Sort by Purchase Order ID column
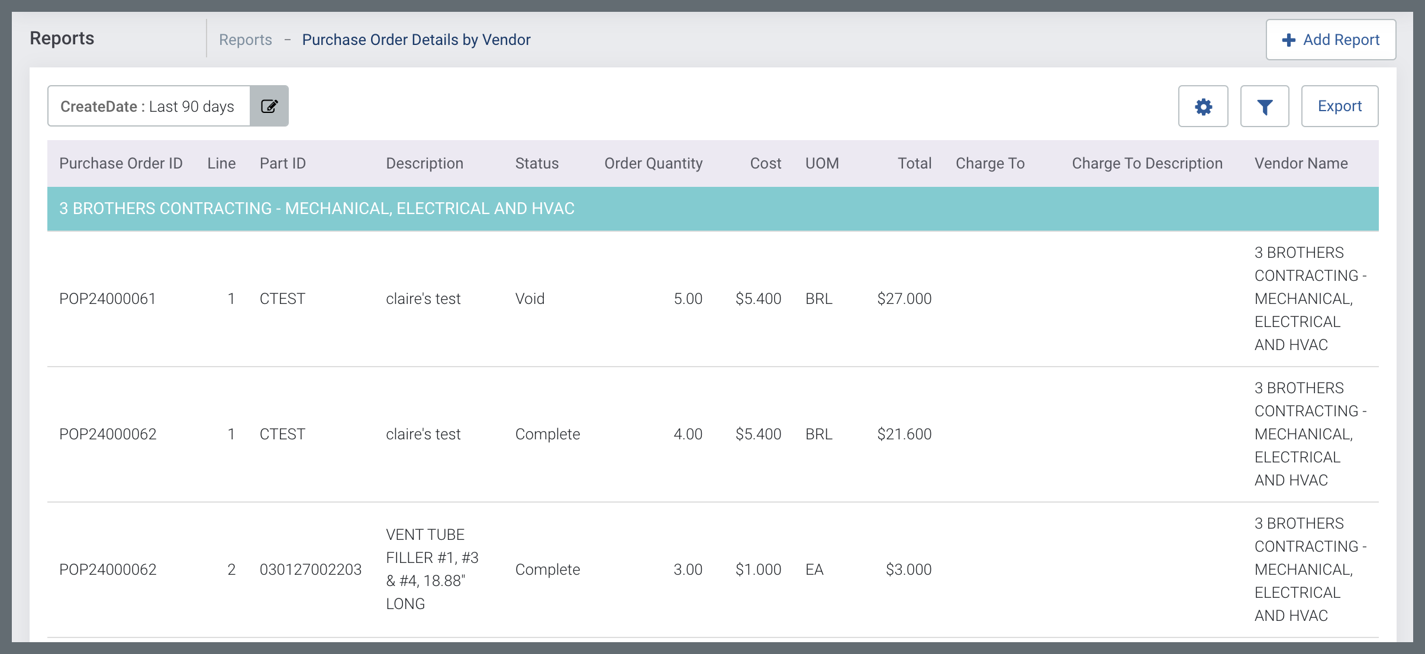Screen dimensions: 1425x654 [x=121, y=164]
